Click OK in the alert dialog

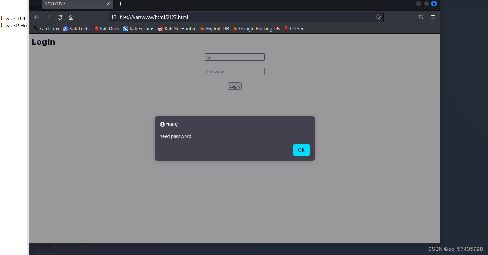pos(301,150)
